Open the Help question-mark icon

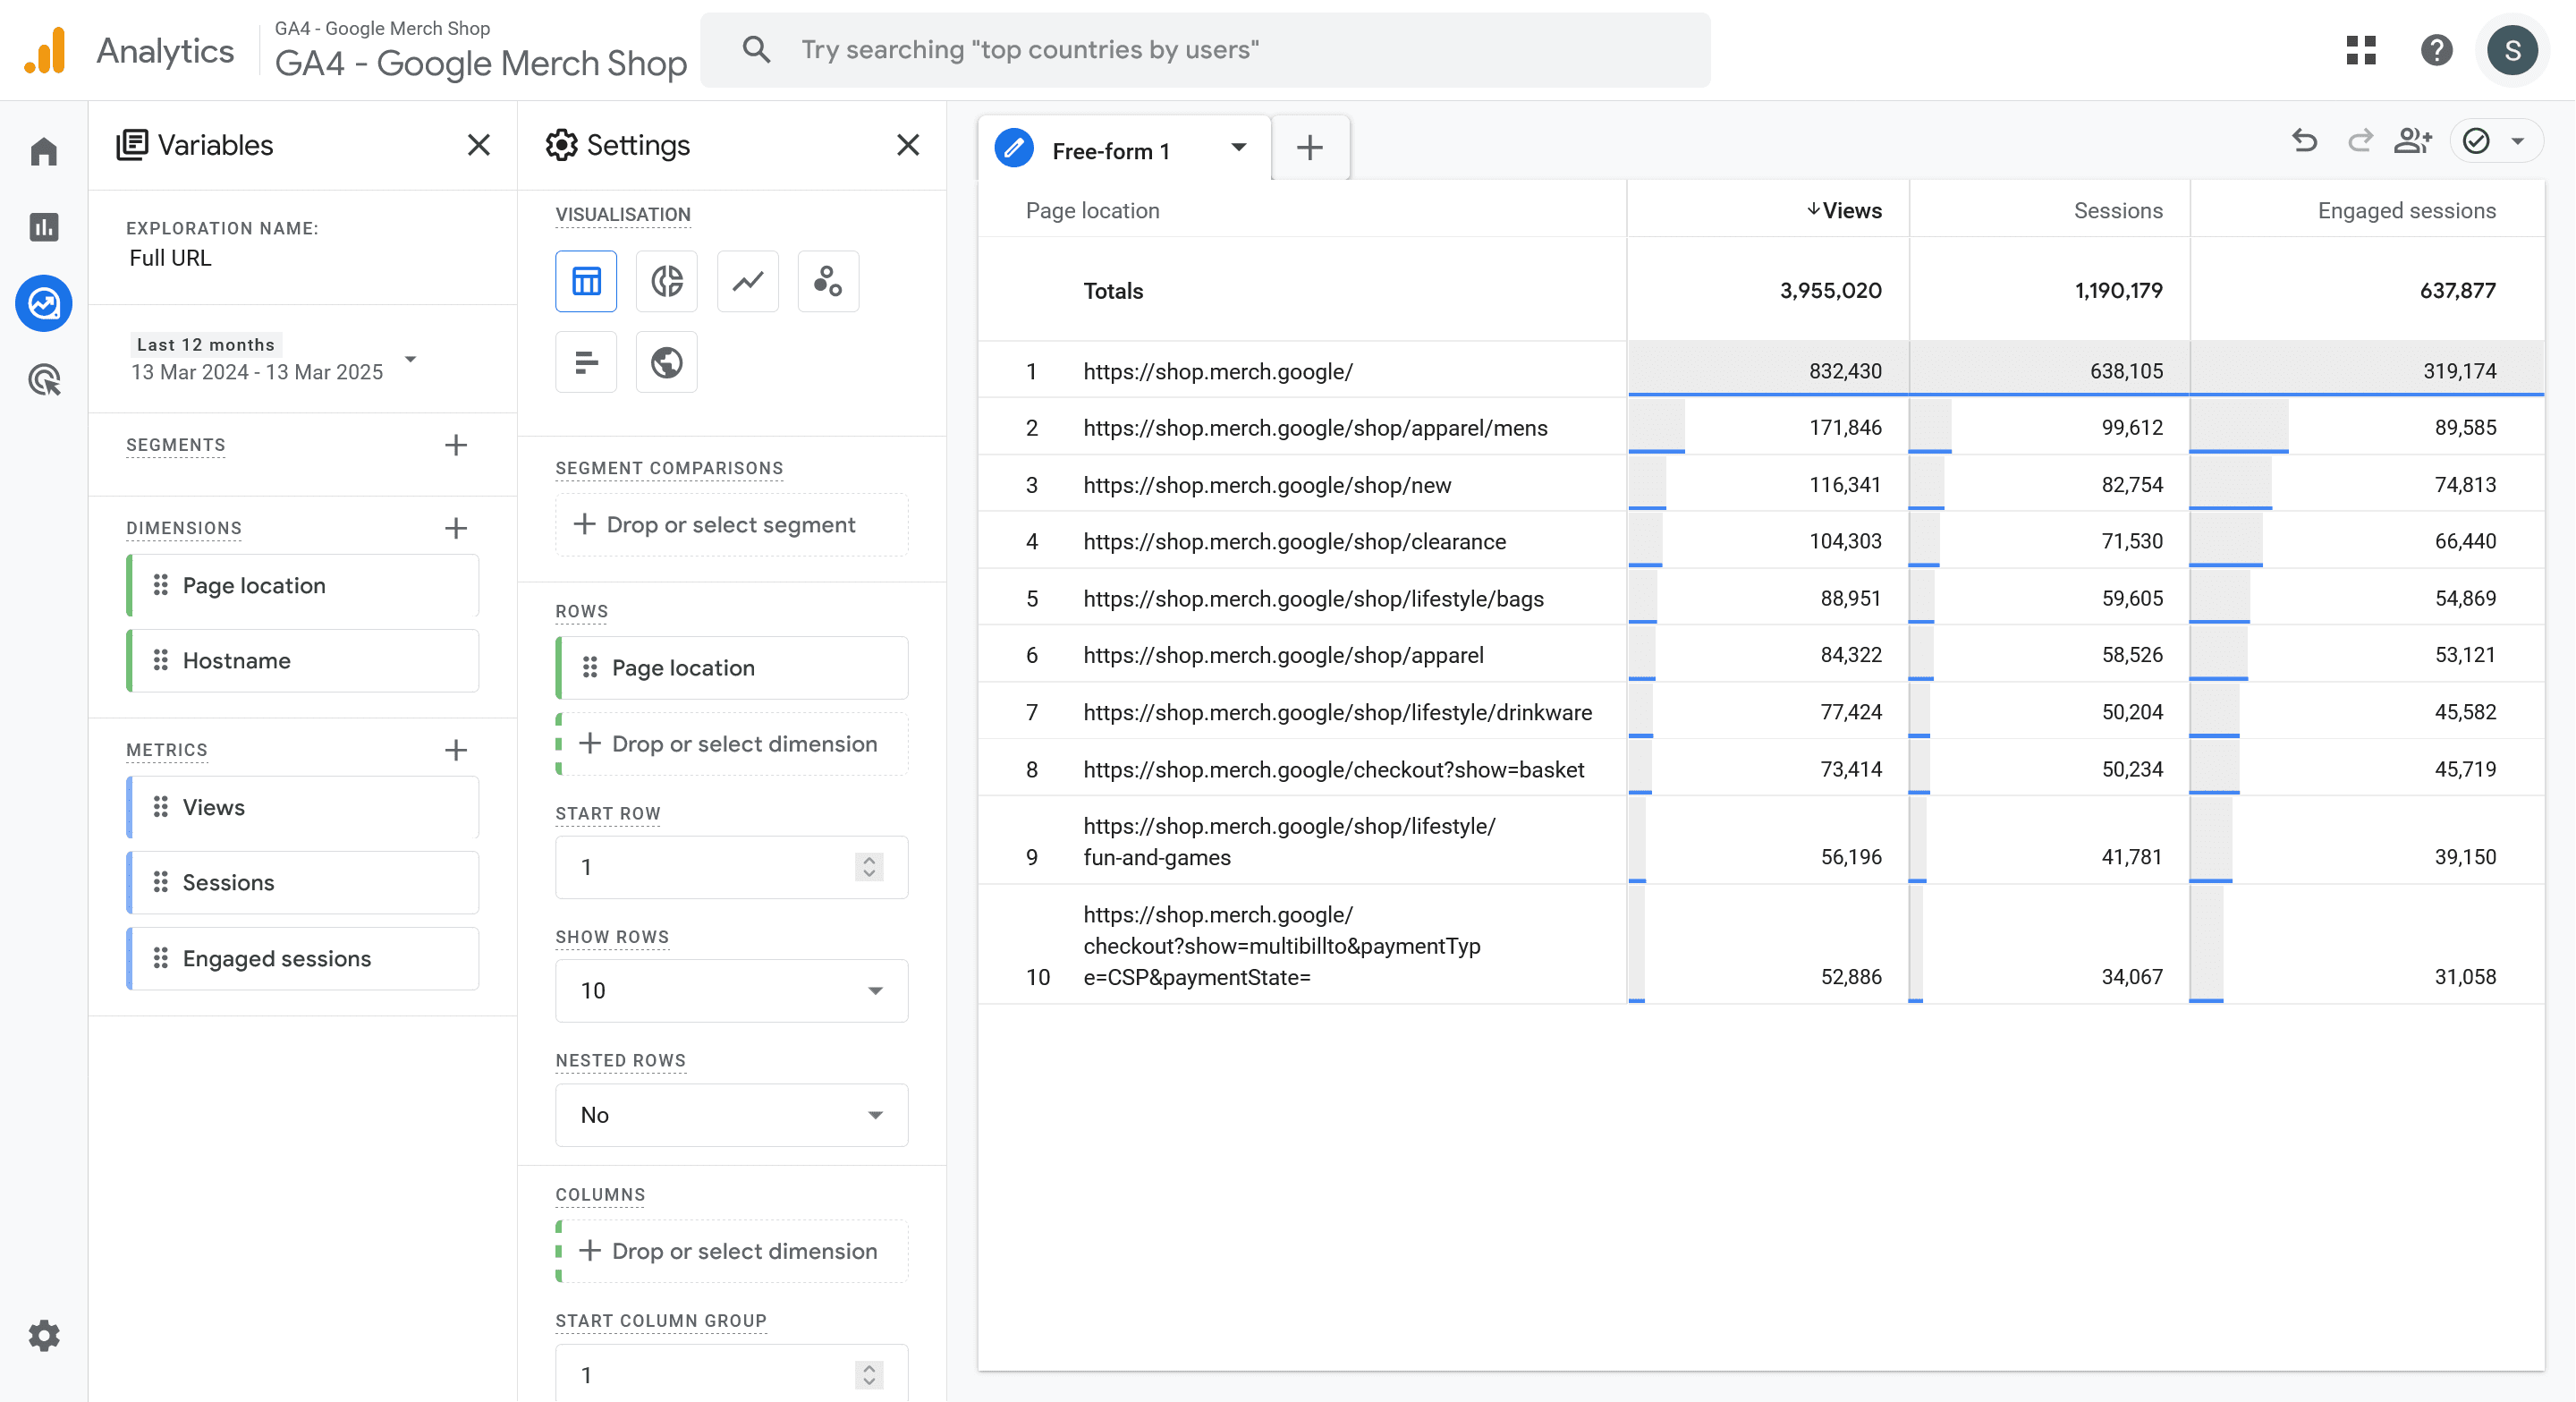(2436, 50)
